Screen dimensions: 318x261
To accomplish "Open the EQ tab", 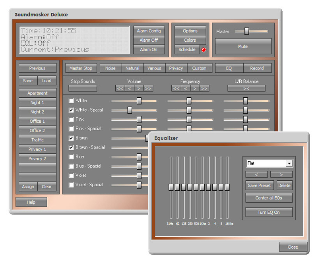I will tap(229, 68).
